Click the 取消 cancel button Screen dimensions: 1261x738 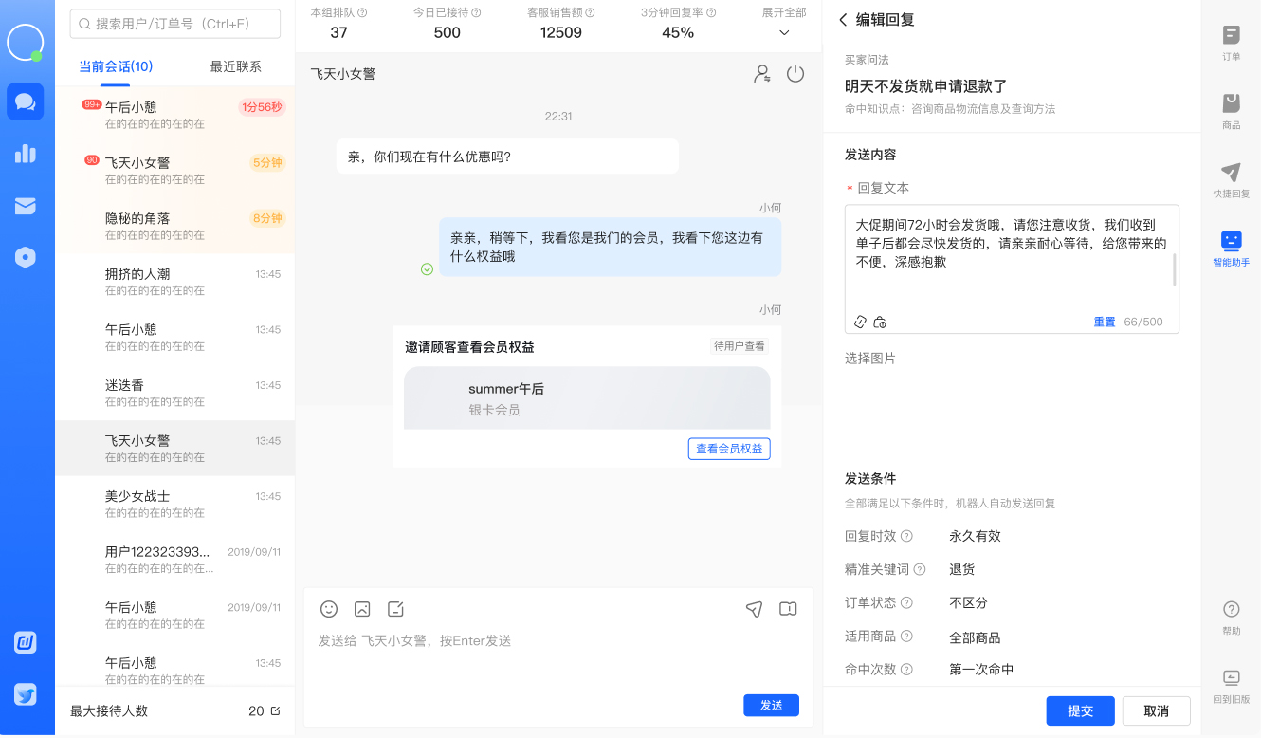point(1157,710)
